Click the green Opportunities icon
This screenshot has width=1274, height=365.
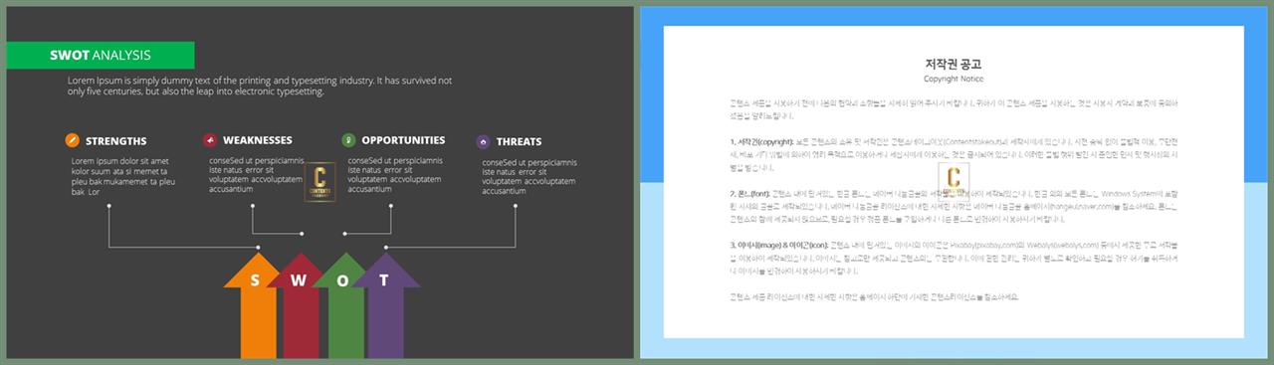pos(348,140)
